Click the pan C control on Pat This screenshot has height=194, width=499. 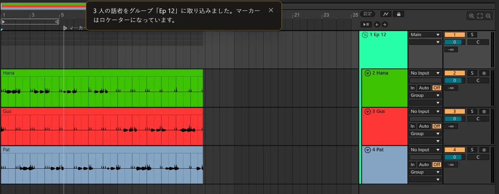478,157
